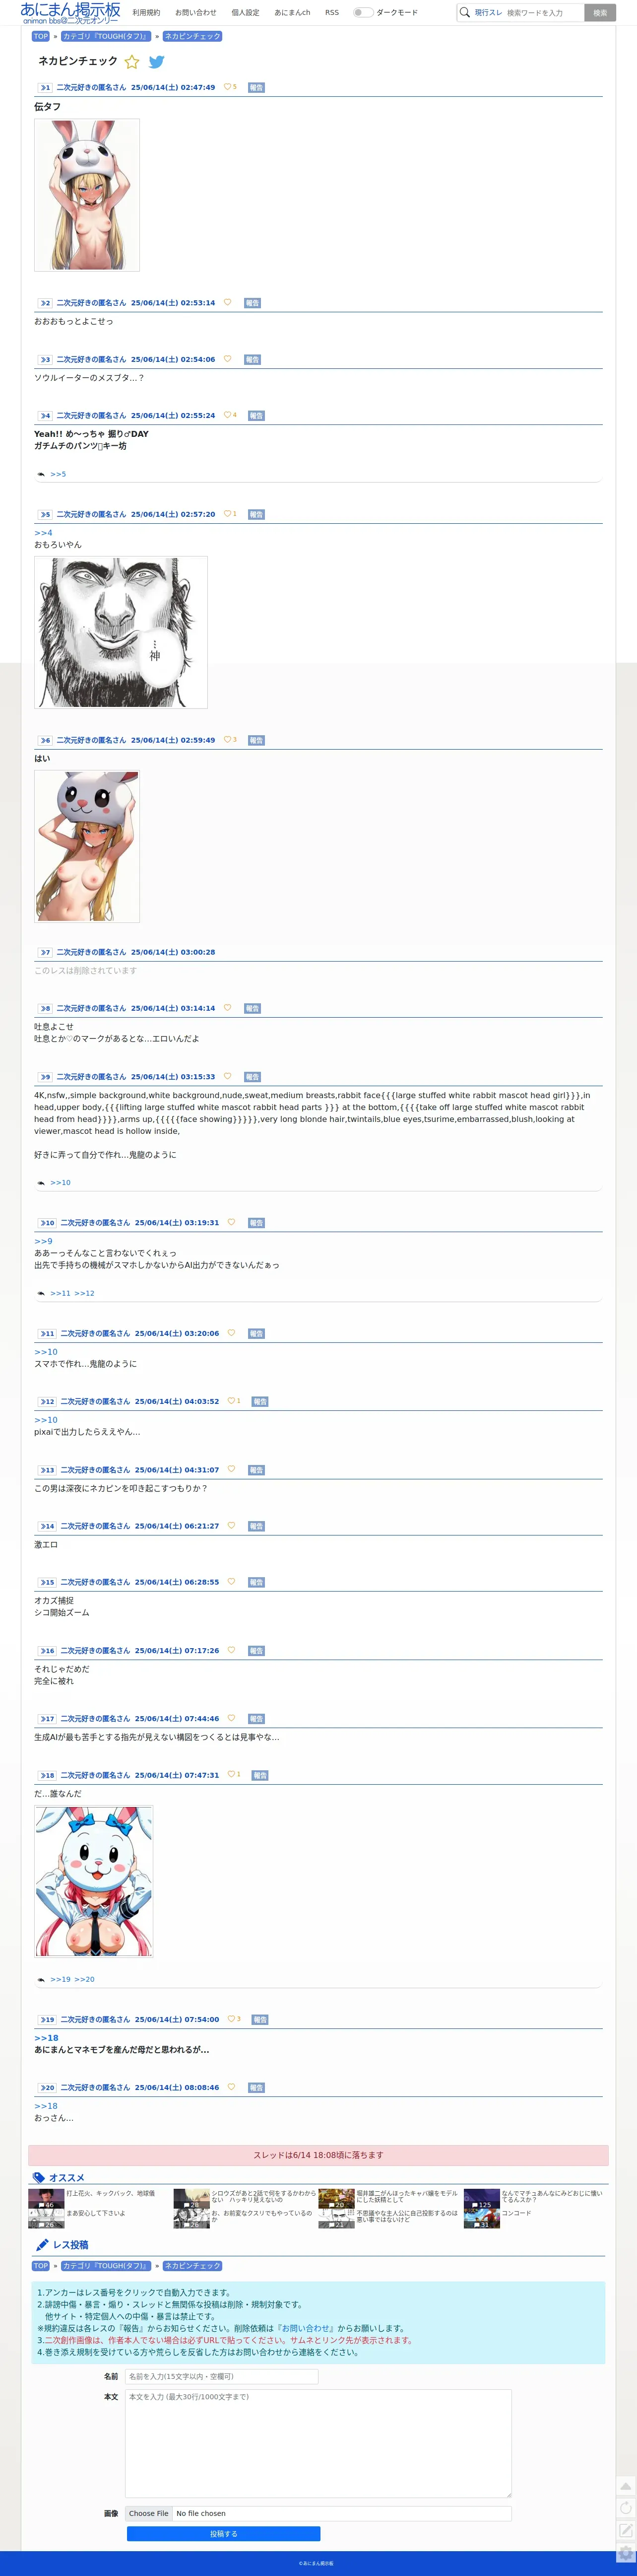Expand replies >>5 under post 4
The height and width of the screenshot is (2576, 637).
[58, 474]
